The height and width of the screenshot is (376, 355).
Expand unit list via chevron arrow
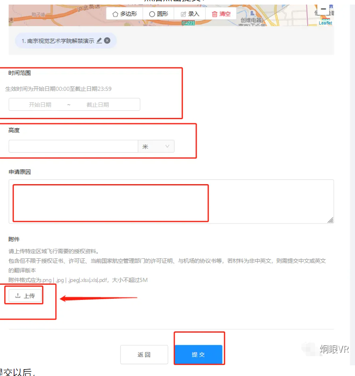click(167, 147)
